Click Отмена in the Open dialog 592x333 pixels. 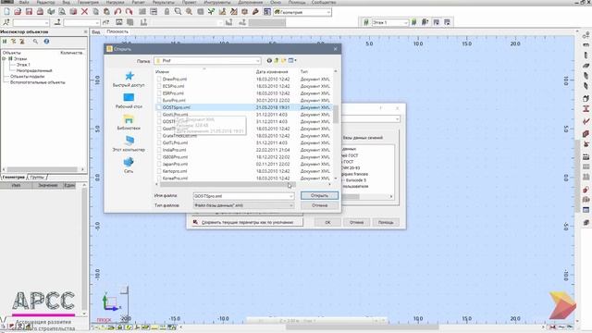(x=319, y=205)
